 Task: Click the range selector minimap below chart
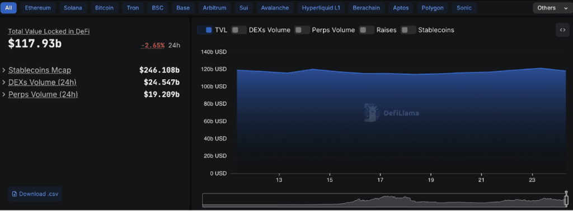385,200
